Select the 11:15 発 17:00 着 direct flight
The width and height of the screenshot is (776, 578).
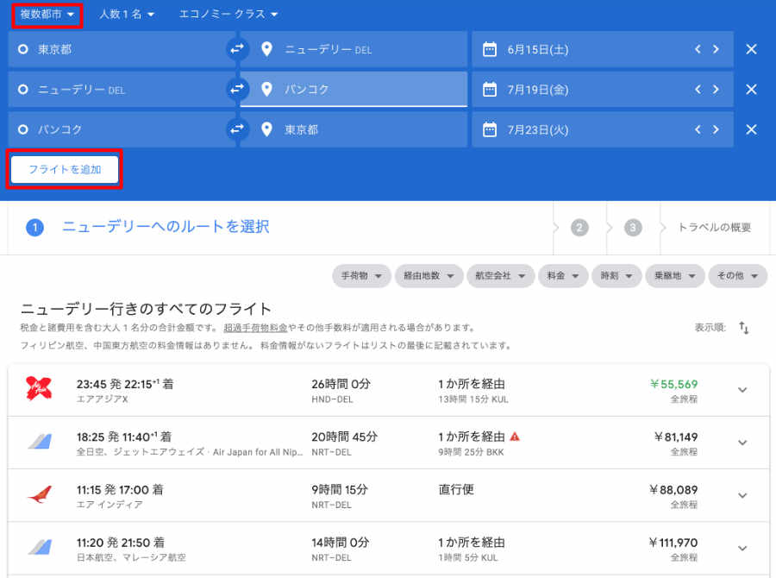tap(388, 496)
